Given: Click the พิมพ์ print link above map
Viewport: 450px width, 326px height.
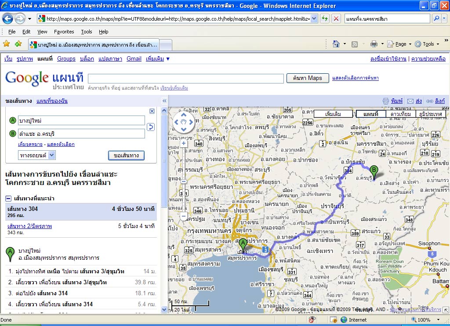Looking at the screenshot, I should [x=397, y=101].
